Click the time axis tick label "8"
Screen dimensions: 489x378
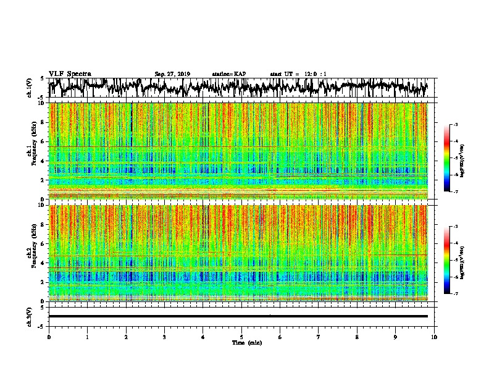click(x=357, y=337)
